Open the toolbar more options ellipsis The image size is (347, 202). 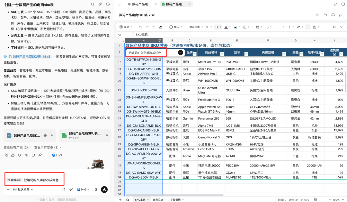tap(324, 27)
